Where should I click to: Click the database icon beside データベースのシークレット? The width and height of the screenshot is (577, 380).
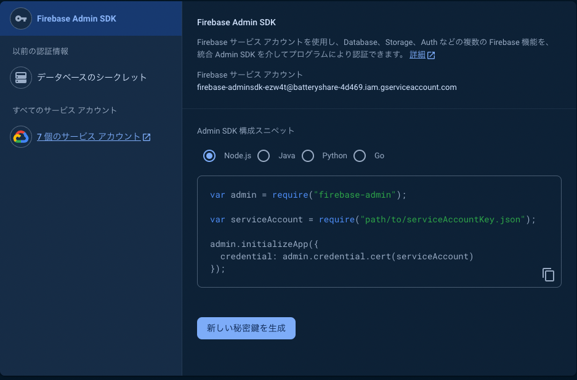(21, 78)
